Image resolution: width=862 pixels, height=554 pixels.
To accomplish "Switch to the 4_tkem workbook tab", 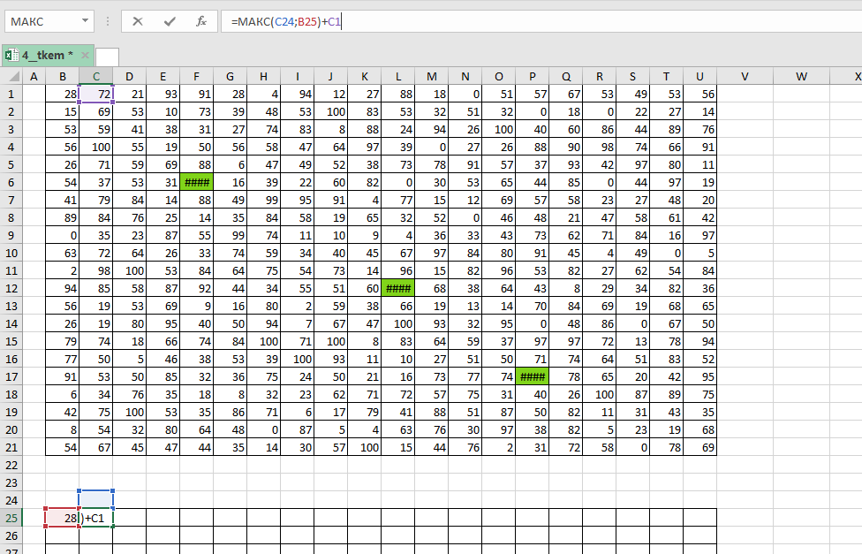I will pyautogui.click(x=45, y=56).
